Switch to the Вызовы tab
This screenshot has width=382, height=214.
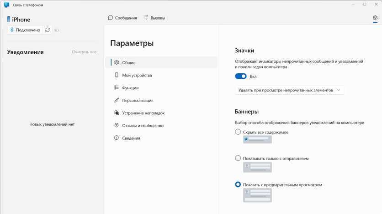(x=154, y=18)
